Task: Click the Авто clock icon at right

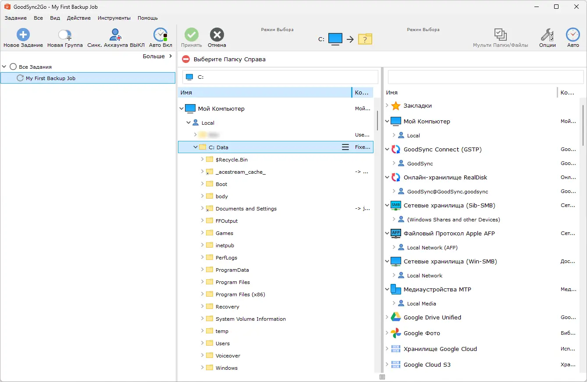Action: [573, 35]
